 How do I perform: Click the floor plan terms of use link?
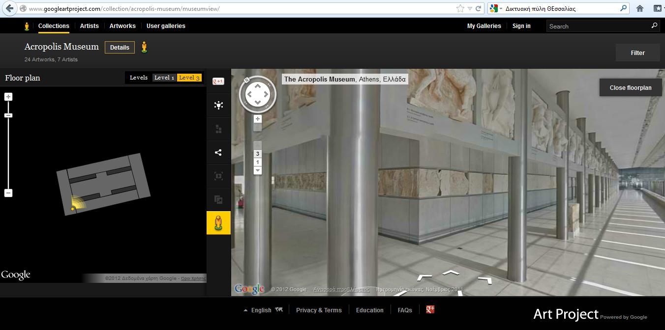tap(193, 278)
